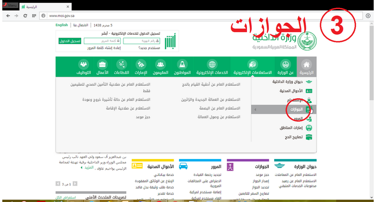
Task: Select the المقيمون residents icon
Action: 161,65
